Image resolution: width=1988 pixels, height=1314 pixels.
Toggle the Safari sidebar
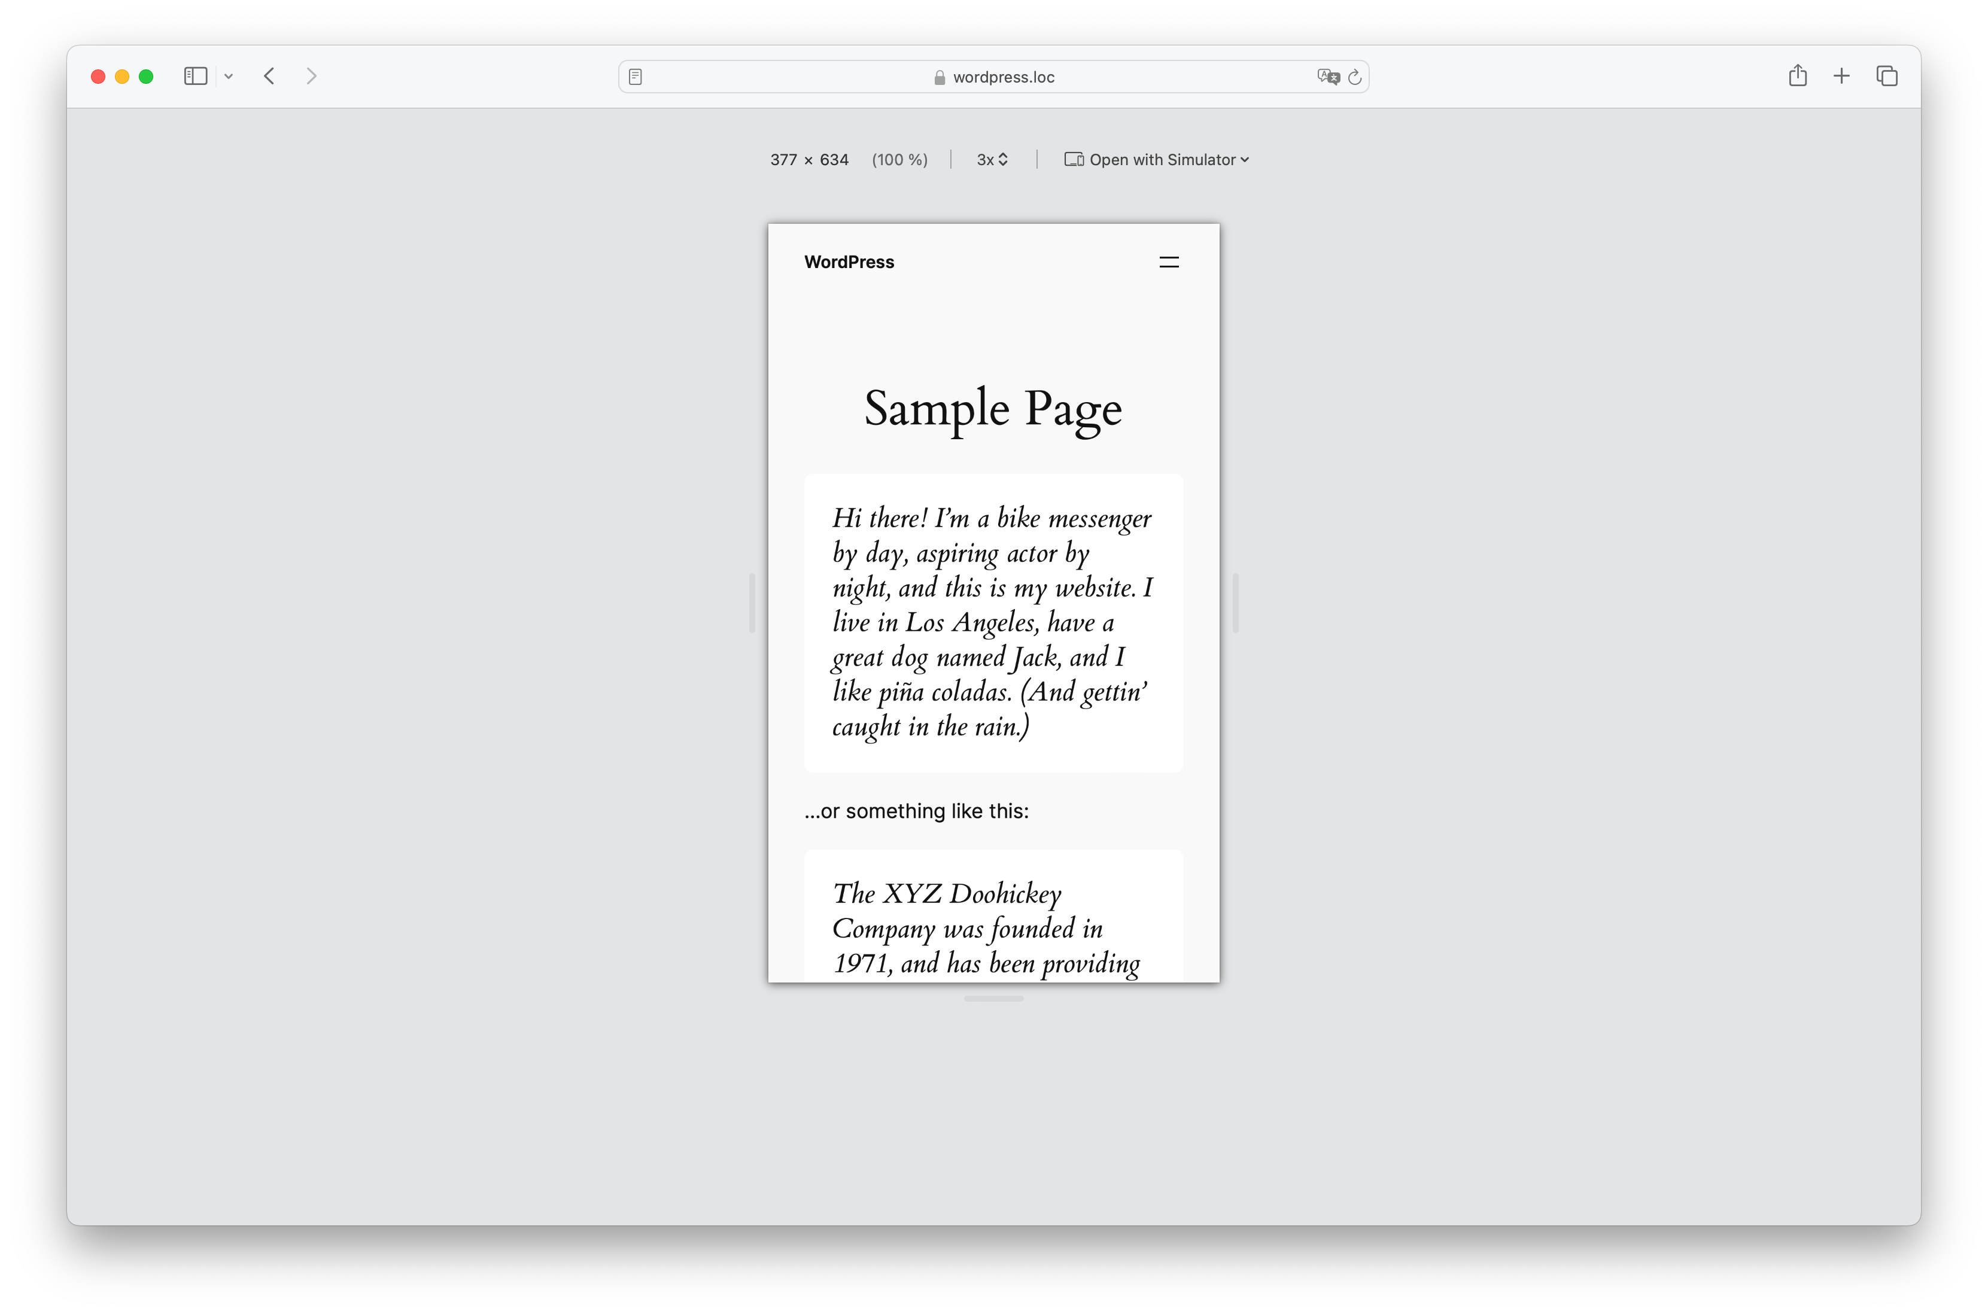[195, 76]
